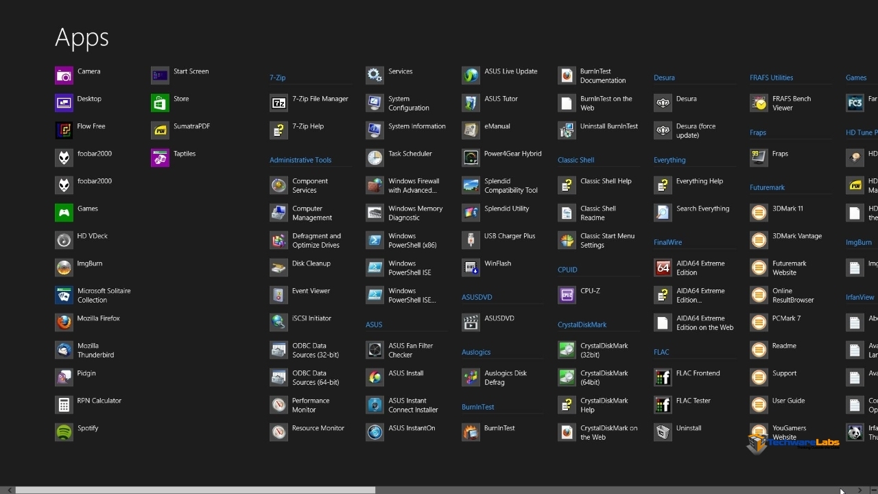Click the green Games app icon
Screen dimensions: 878x494
tap(64, 213)
